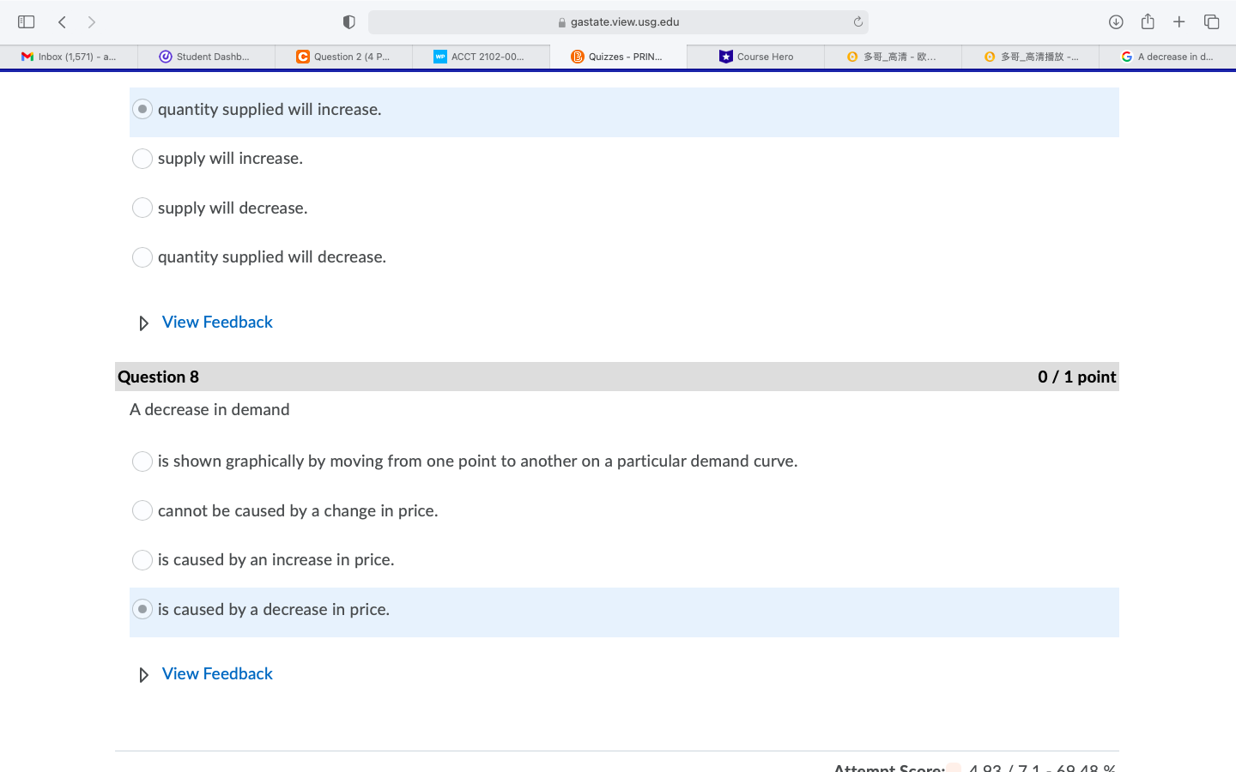The width and height of the screenshot is (1236, 772).
Task: Expand the first View Feedback disclosure triangle
Action: [143, 323]
